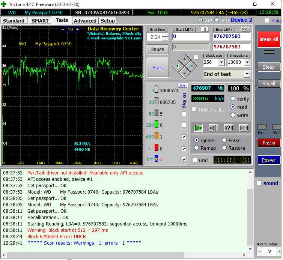This screenshot has height=260, width=283.
Task: Select the write test mode
Action: tap(233, 115)
